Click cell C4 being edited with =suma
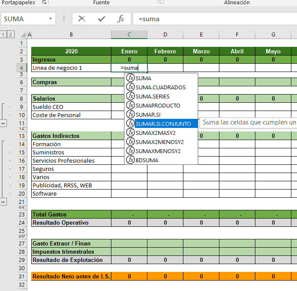The width and height of the screenshot is (297, 291). (129, 68)
